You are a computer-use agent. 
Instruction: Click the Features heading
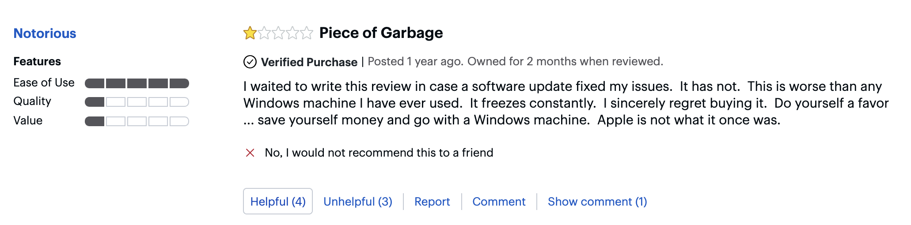pyautogui.click(x=37, y=61)
